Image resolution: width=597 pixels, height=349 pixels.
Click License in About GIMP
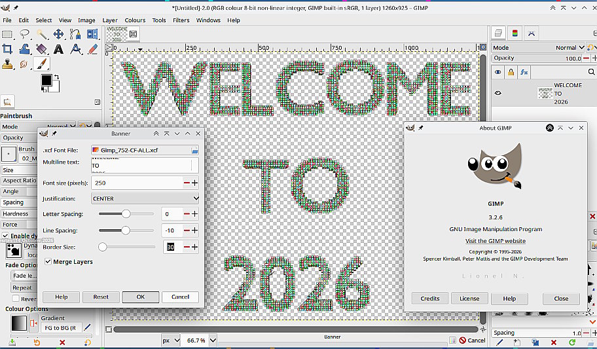coord(469,299)
